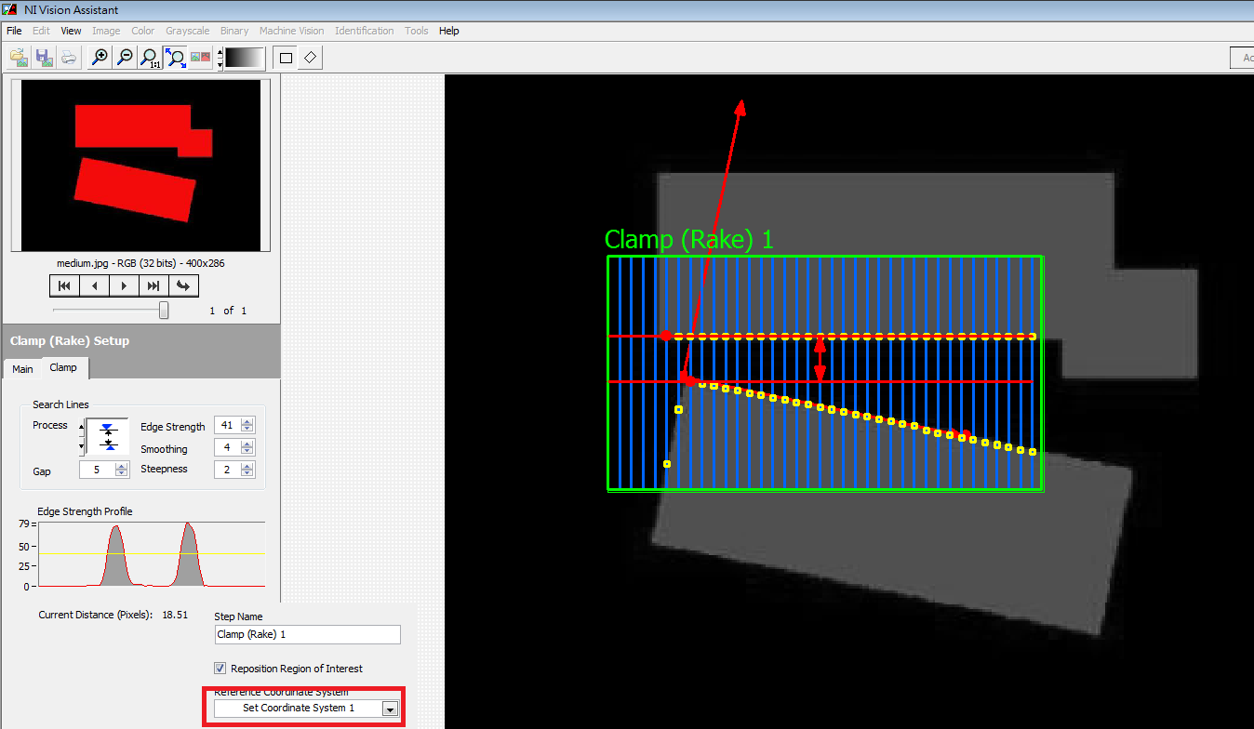Click the Edge Strength field showing 41
The width and height of the screenshot is (1254, 729).
(227, 426)
